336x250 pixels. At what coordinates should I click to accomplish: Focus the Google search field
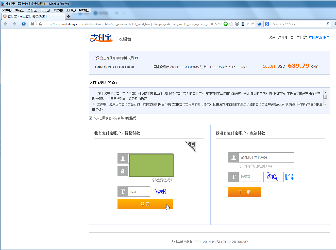click(299, 24)
